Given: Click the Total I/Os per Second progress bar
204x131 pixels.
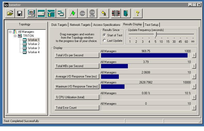Looking at the screenshot, I should pos(146,56).
